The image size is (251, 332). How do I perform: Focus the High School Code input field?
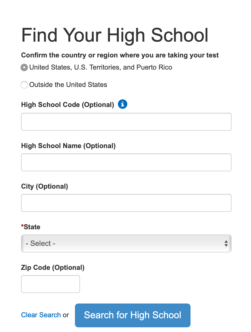coord(126,122)
